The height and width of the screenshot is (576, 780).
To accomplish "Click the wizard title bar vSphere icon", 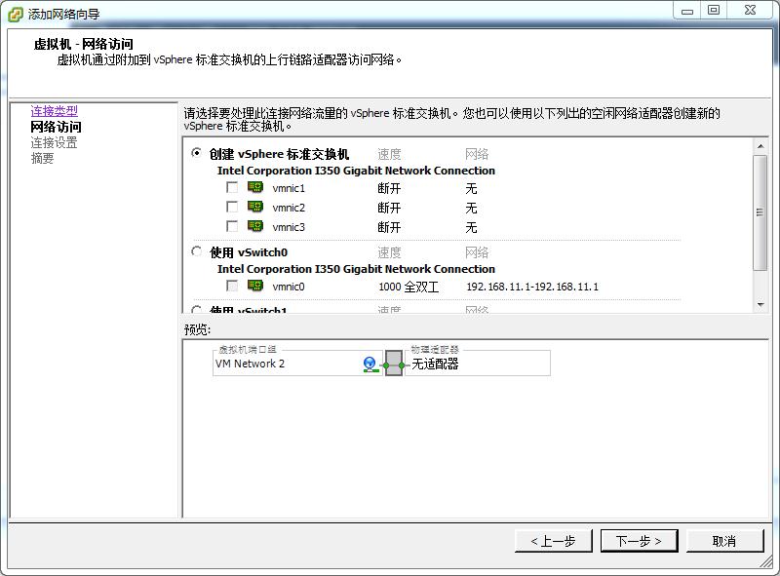I will click(15, 14).
